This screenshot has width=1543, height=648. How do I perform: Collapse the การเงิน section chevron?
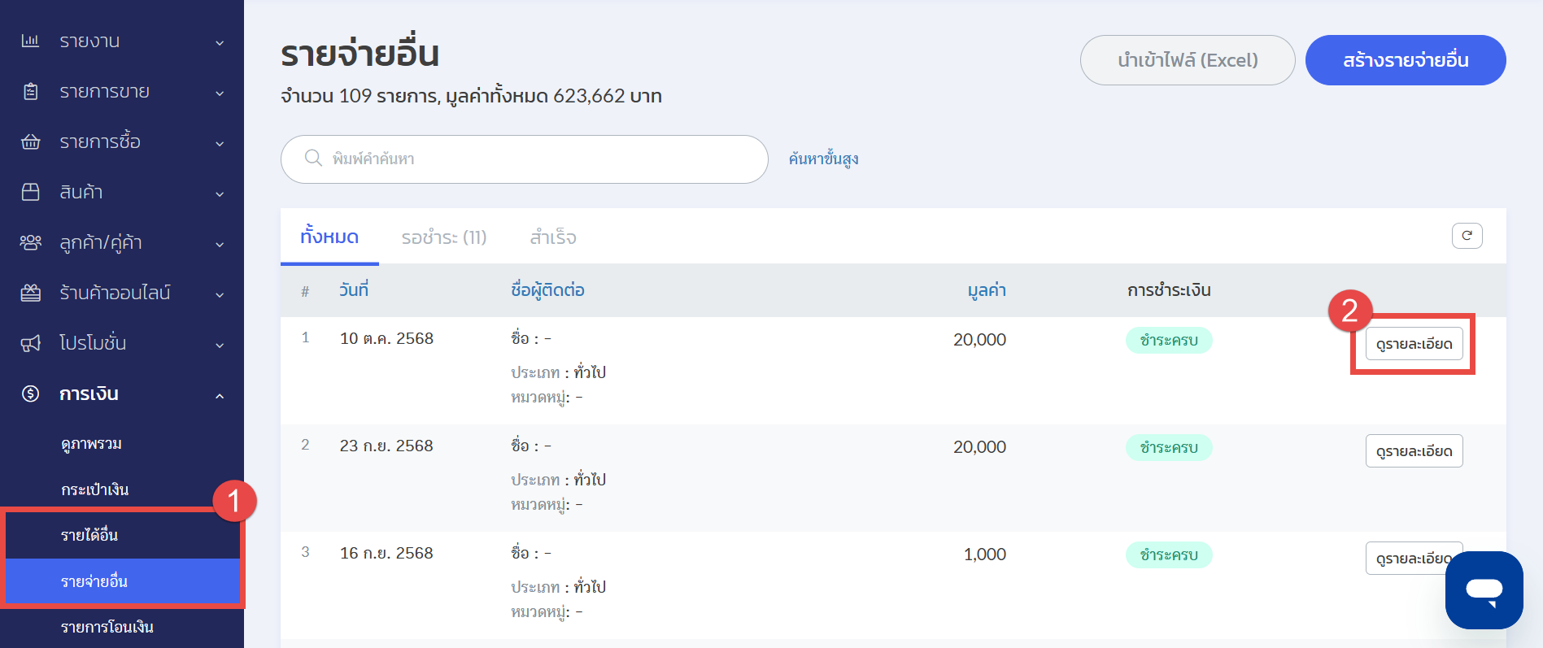click(x=220, y=395)
